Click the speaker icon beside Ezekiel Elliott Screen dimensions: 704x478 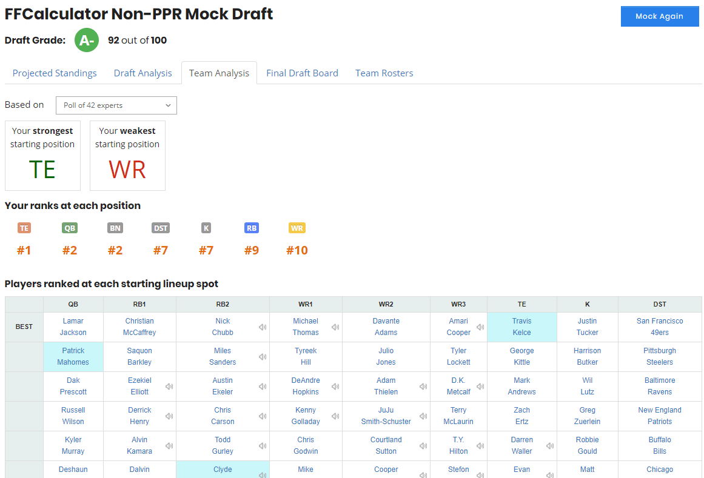pos(169,387)
